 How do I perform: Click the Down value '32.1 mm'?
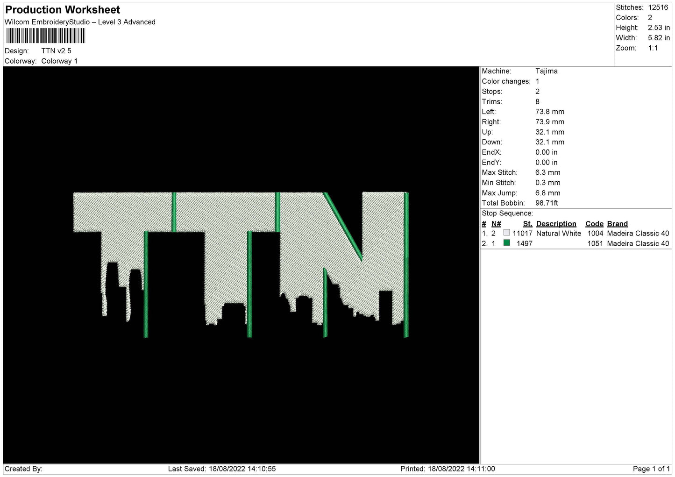point(550,142)
